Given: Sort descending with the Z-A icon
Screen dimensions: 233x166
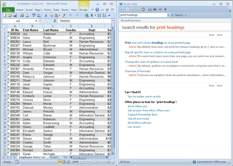Looking at the screenshot, I should coord(105,15).
